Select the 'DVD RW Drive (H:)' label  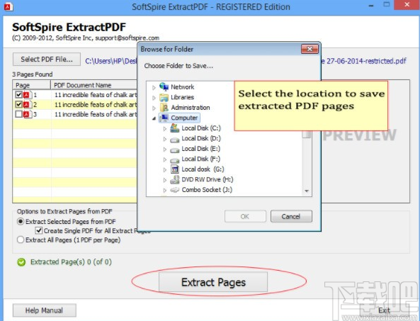(208, 179)
